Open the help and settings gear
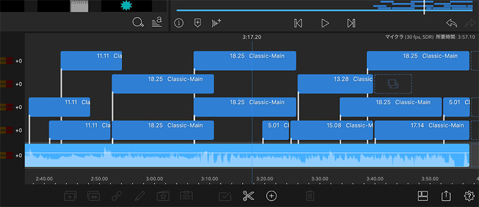Viewport: 479px width, 207px height. tap(469, 195)
